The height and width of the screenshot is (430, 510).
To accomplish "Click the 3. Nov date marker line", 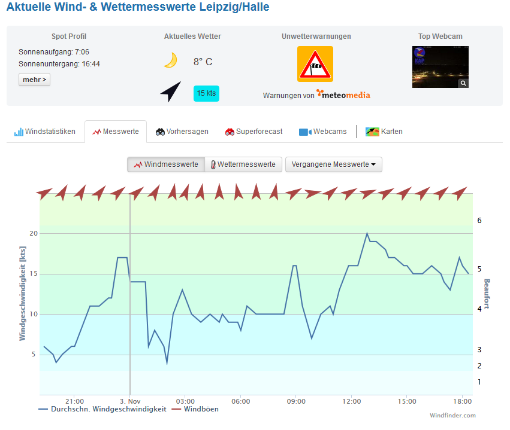I will pyautogui.click(x=130, y=294).
